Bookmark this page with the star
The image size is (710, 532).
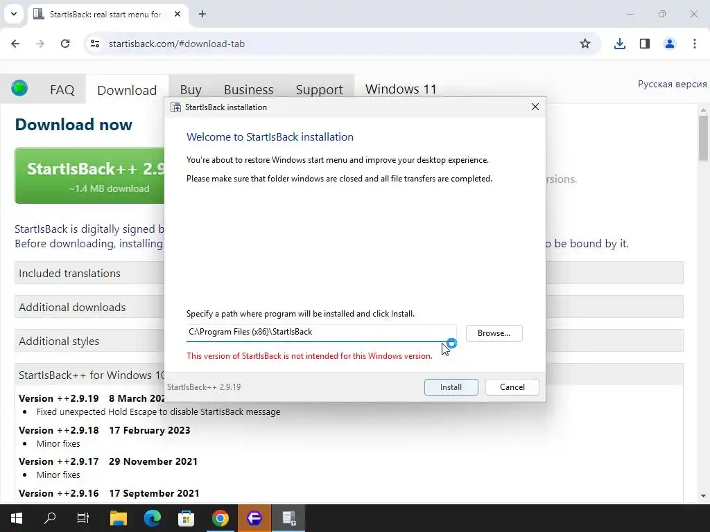click(x=585, y=44)
